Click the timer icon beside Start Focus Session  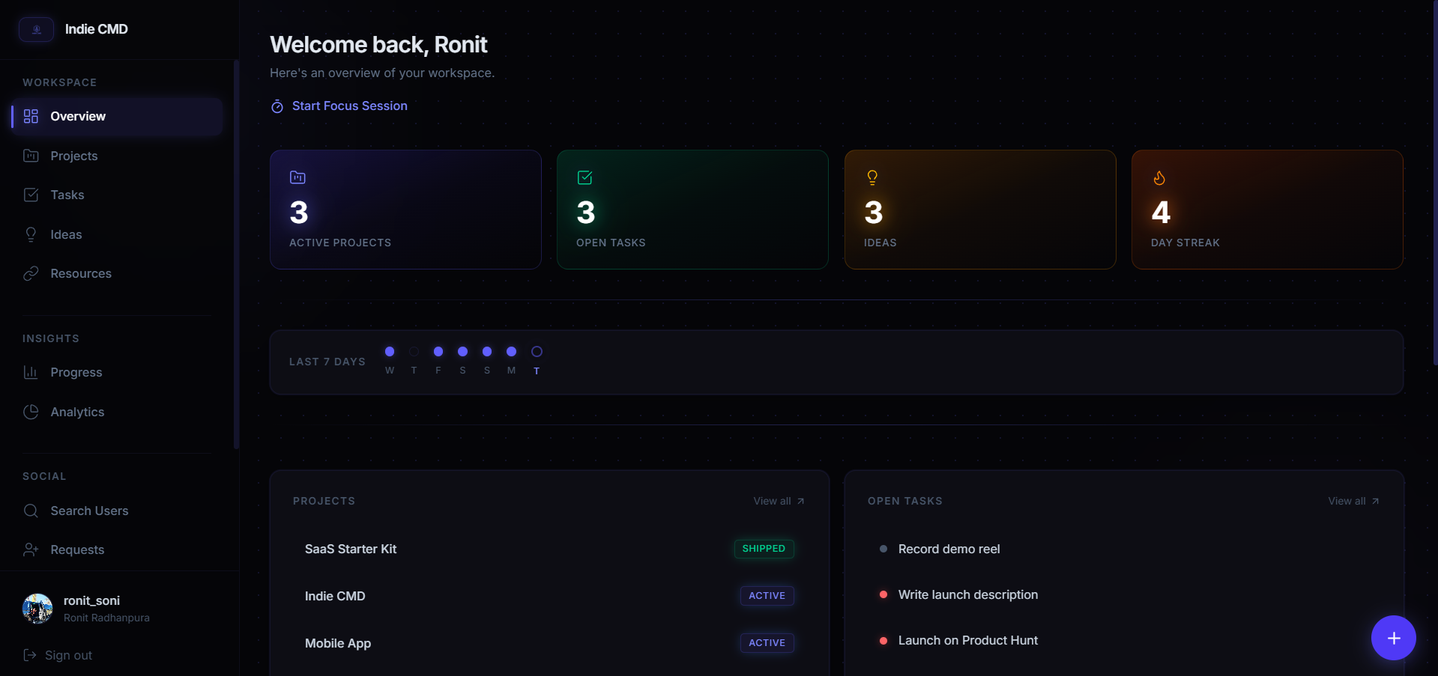click(277, 106)
